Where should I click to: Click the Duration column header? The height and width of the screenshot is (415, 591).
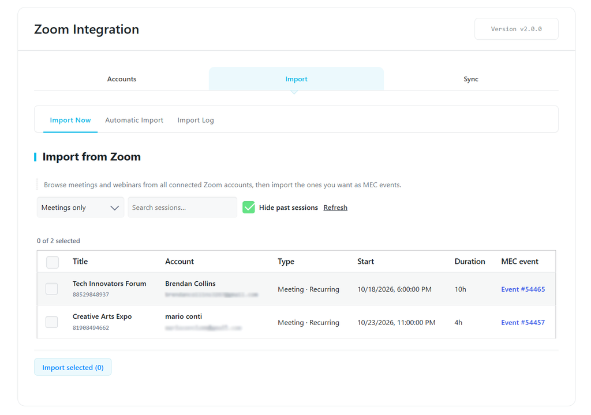pyautogui.click(x=470, y=261)
